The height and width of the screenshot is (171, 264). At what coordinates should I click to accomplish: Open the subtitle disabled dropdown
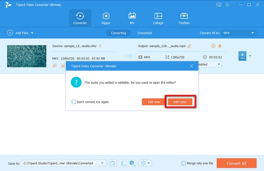coord(210,64)
